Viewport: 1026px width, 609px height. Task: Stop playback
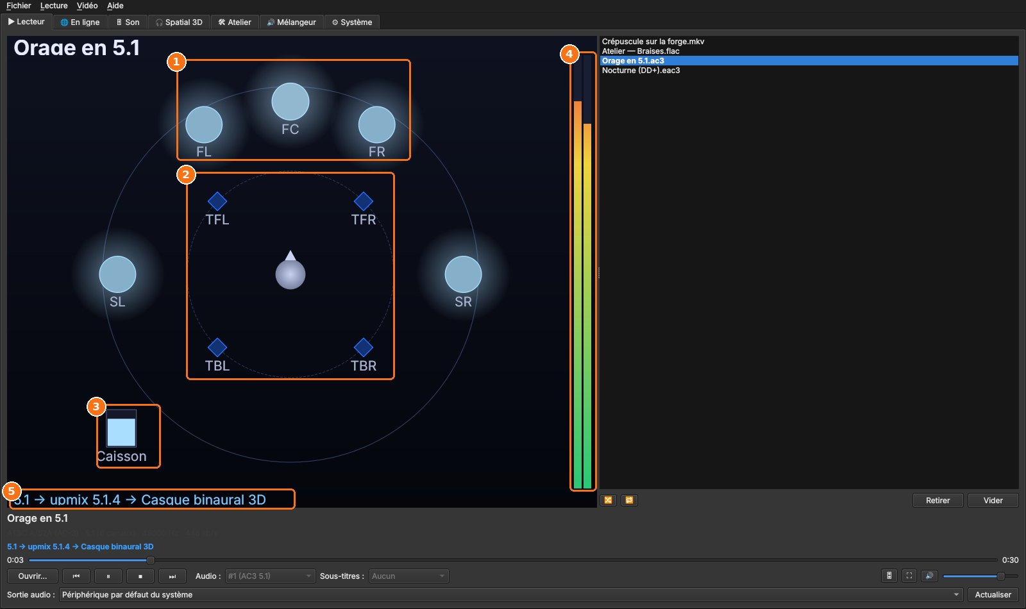[140, 576]
